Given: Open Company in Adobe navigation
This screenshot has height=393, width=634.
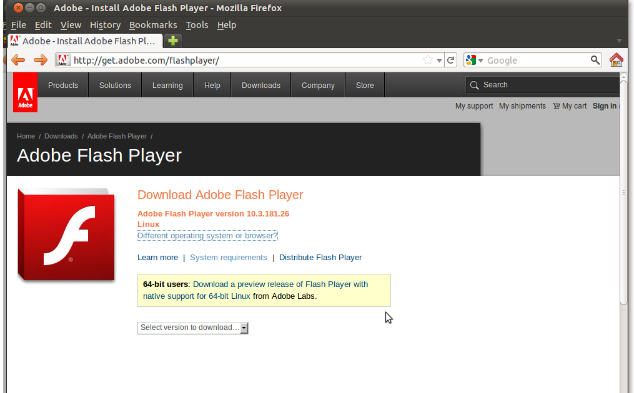Looking at the screenshot, I should pos(318,85).
